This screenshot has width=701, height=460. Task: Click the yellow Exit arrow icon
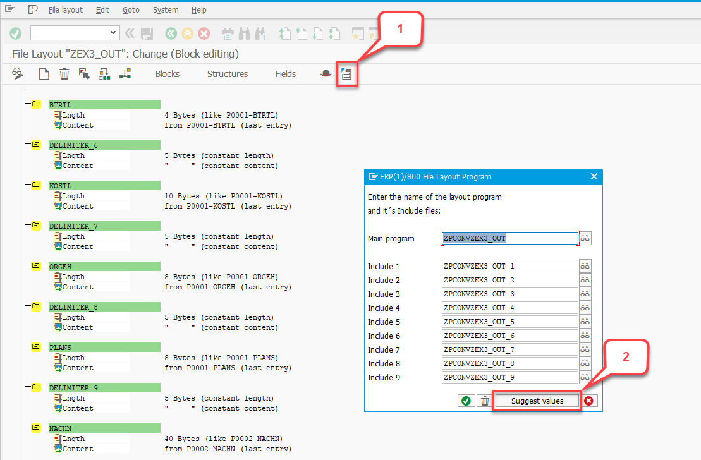pyautogui.click(x=187, y=33)
